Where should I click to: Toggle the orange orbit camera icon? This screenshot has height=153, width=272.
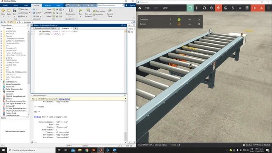click(218, 8)
